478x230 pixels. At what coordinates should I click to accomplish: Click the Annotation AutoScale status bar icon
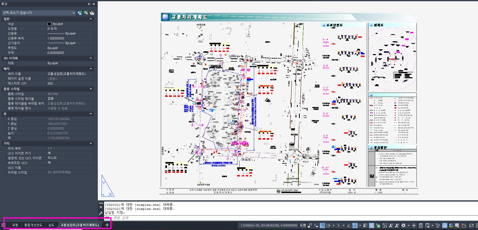[x=397, y=225]
